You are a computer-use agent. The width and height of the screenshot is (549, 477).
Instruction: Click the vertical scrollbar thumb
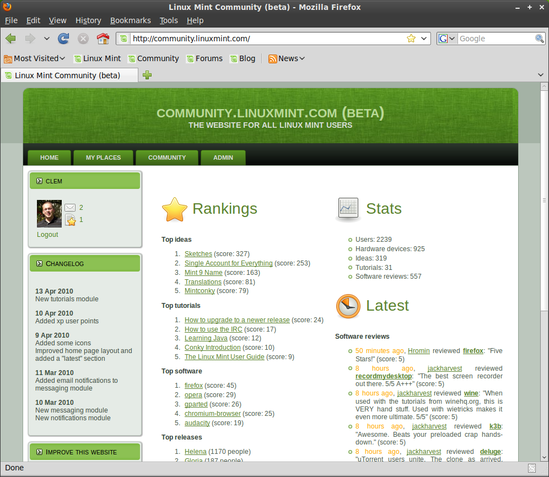pyautogui.click(x=544, y=200)
